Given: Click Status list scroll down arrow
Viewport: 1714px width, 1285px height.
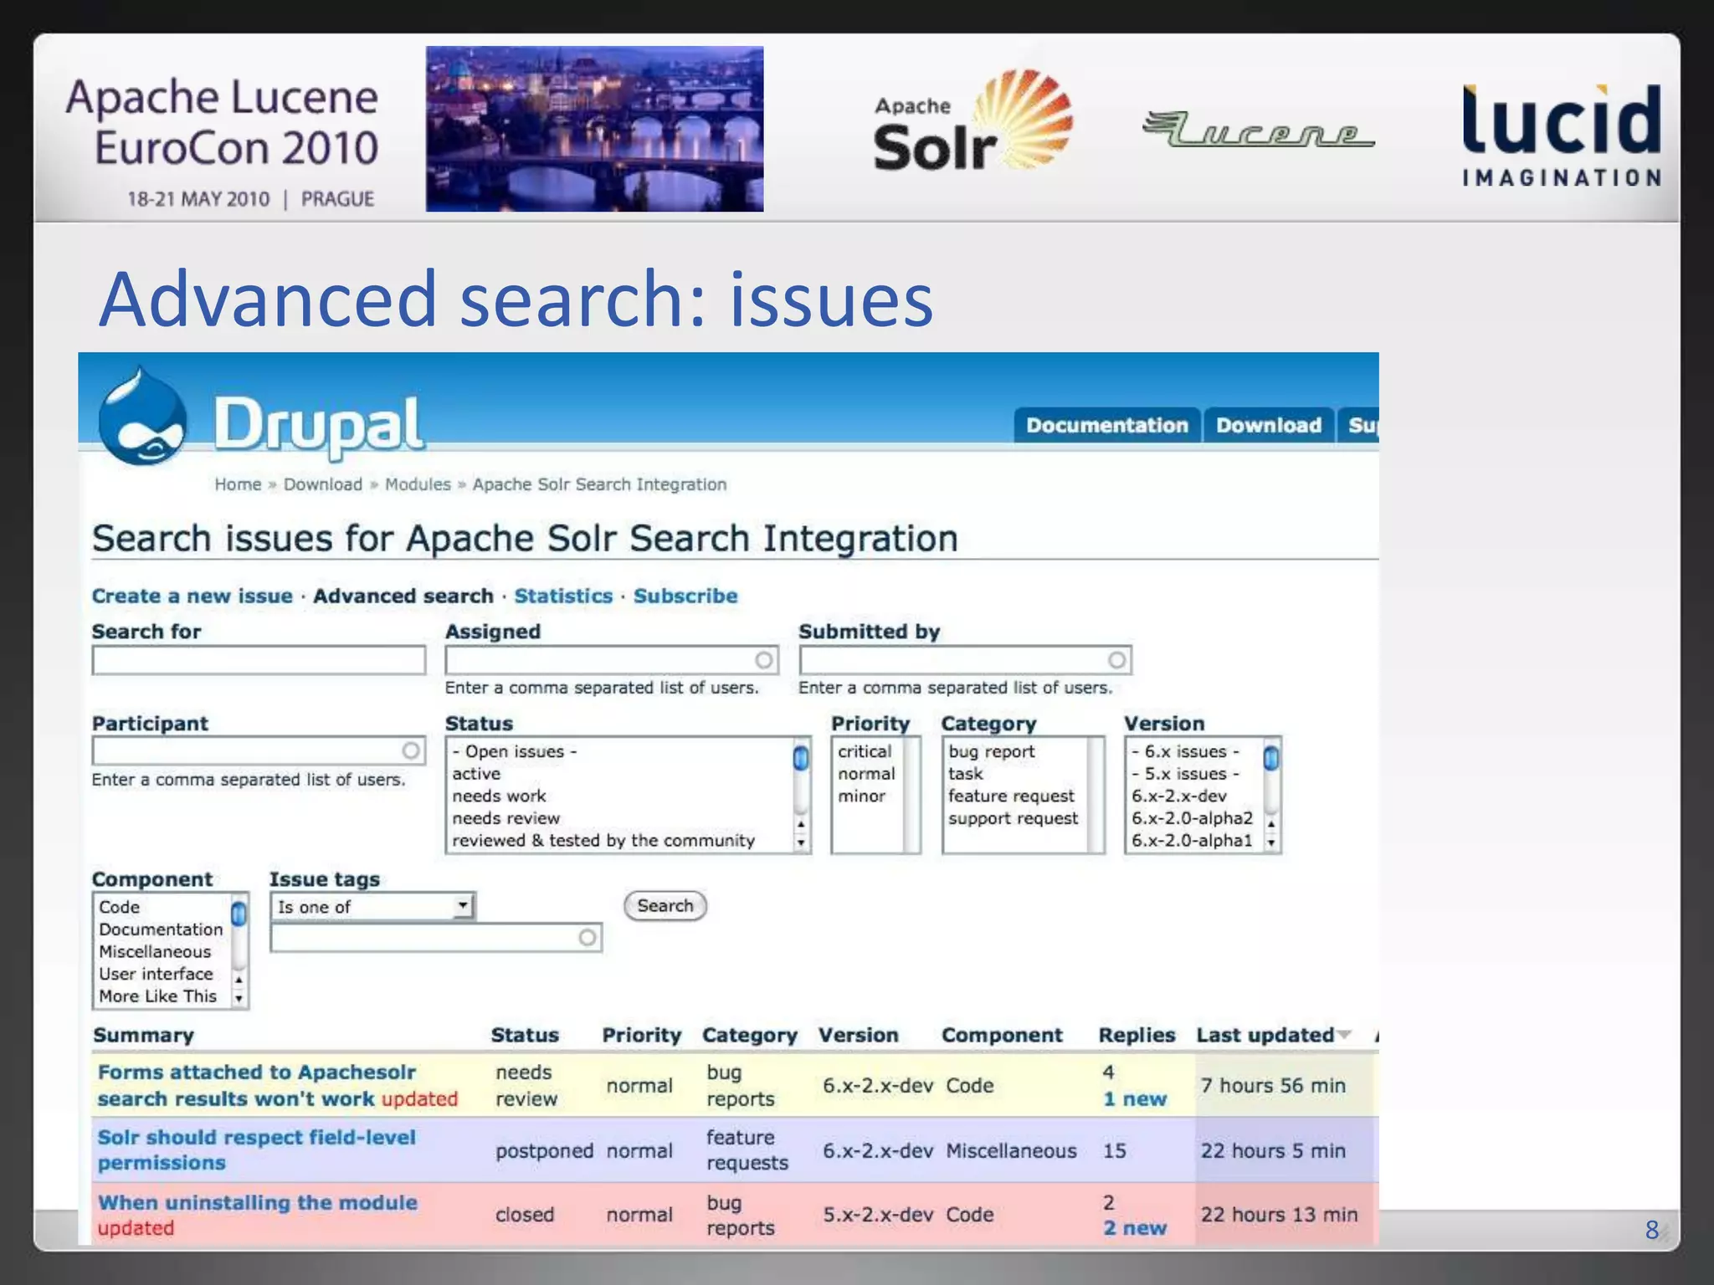Looking at the screenshot, I should 801,842.
